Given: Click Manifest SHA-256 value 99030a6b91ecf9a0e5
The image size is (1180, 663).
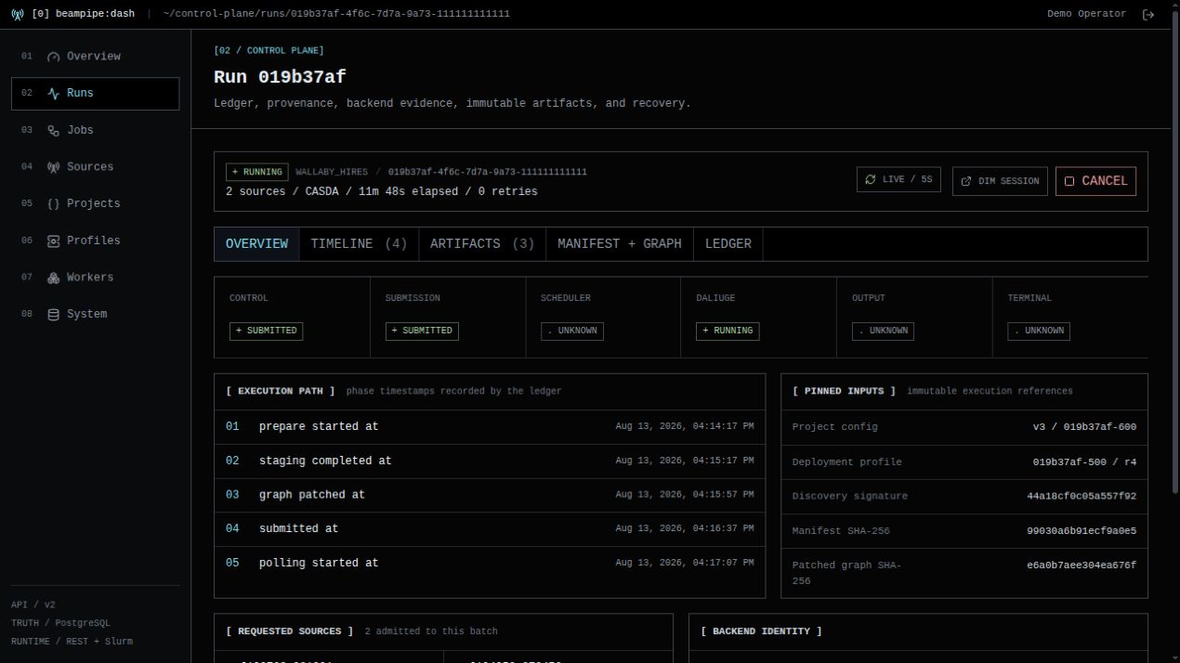Looking at the screenshot, I should pyautogui.click(x=1082, y=531).
